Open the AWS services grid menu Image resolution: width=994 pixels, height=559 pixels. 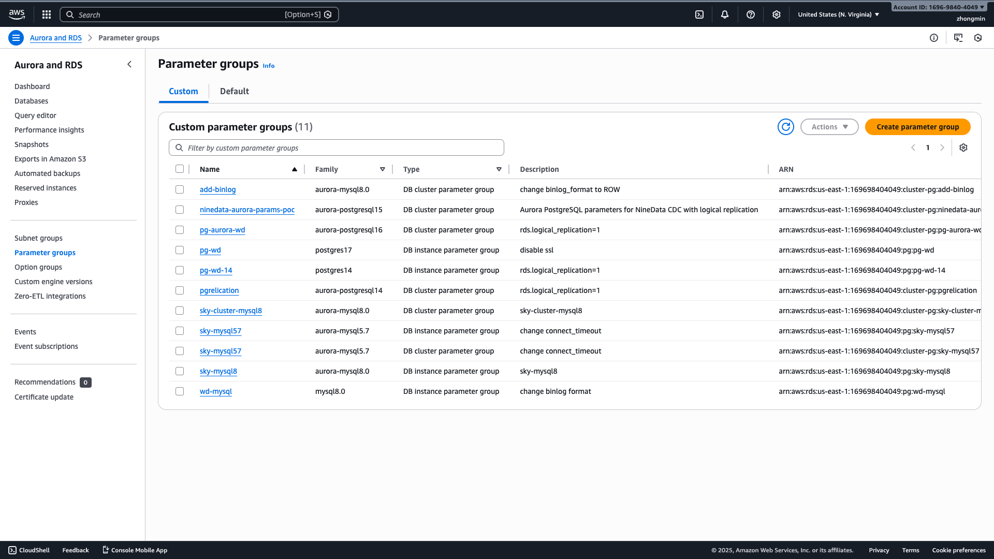(x=47, y=14)
